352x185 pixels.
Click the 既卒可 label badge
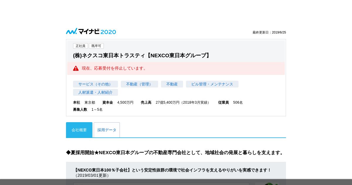tap(96, 46)
